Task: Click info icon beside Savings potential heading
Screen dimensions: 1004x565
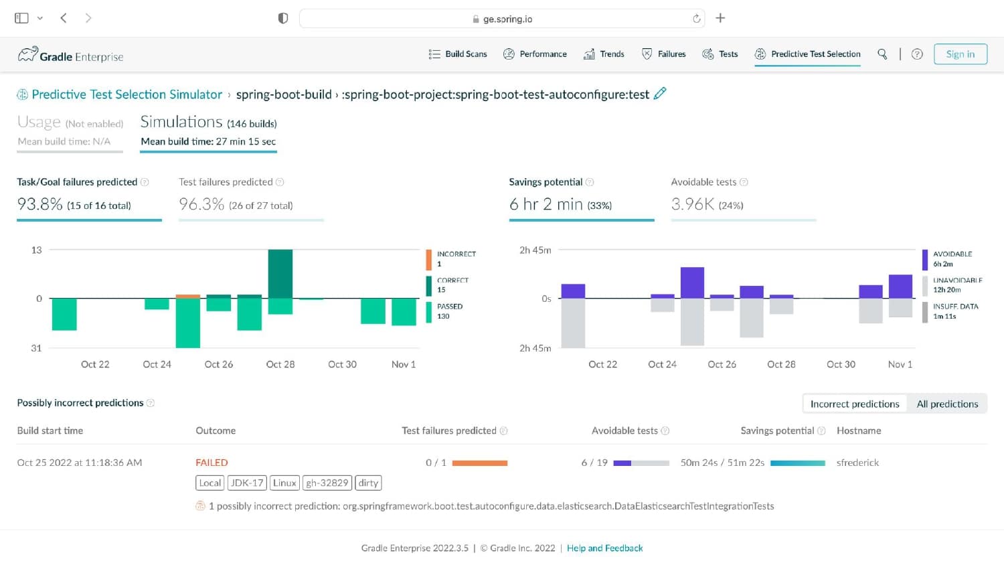Action: [590, 182]
